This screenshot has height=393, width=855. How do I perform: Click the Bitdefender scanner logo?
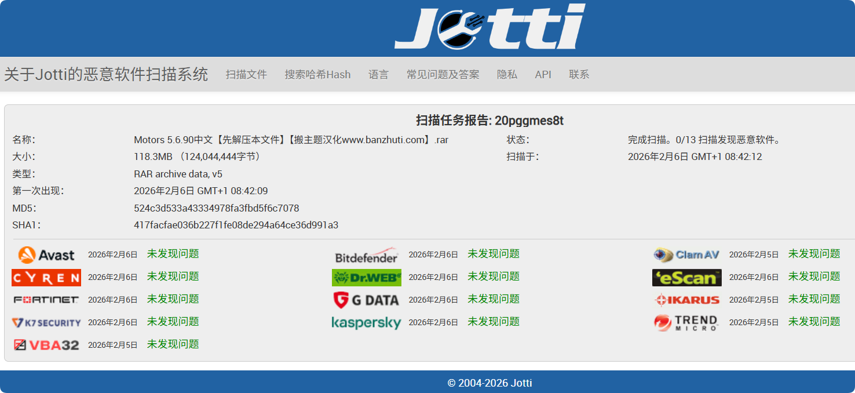367,254
